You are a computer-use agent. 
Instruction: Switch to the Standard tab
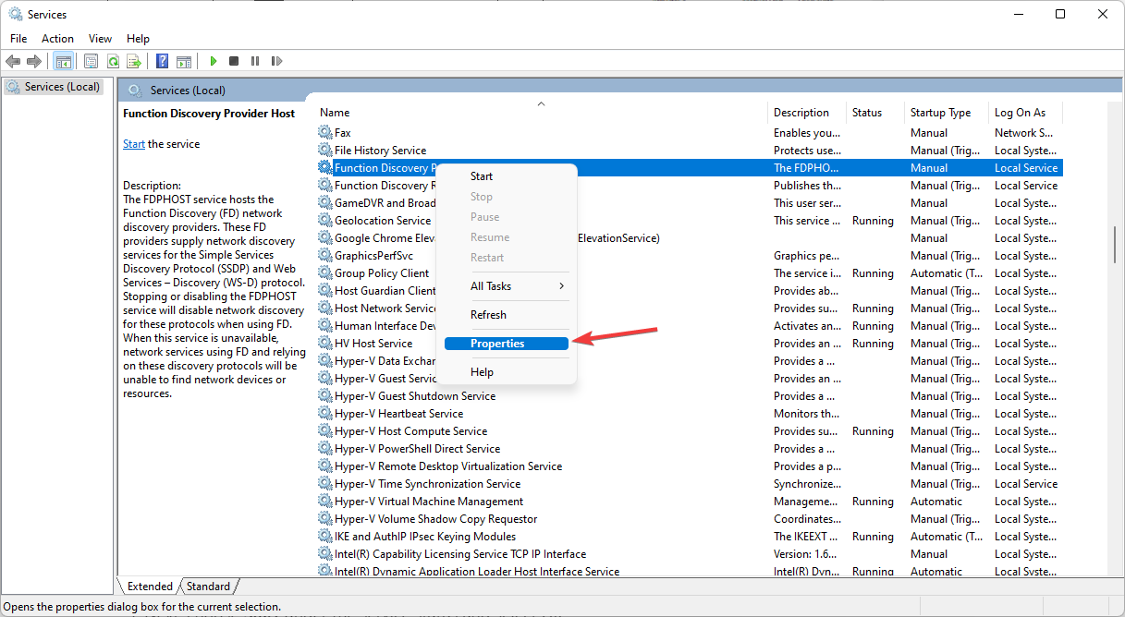click(x=209, y=587)
